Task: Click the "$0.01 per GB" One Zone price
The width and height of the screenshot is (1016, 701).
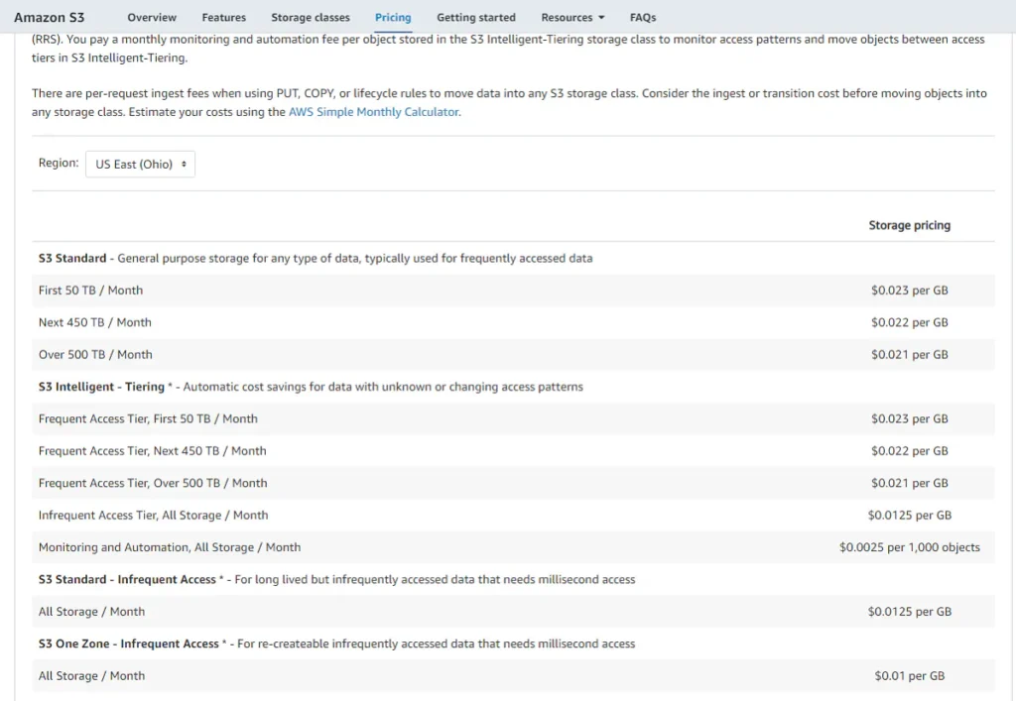Action: [x=909, y=676]
